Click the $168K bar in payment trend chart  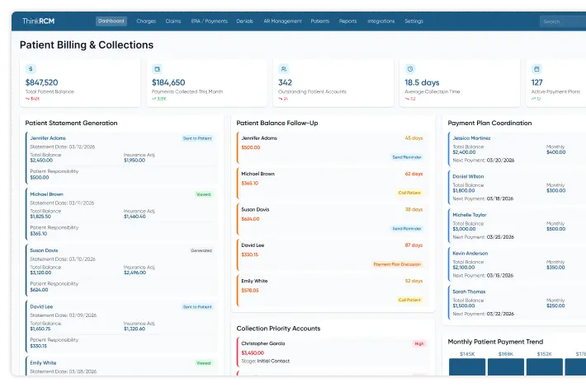coord(506,367)
